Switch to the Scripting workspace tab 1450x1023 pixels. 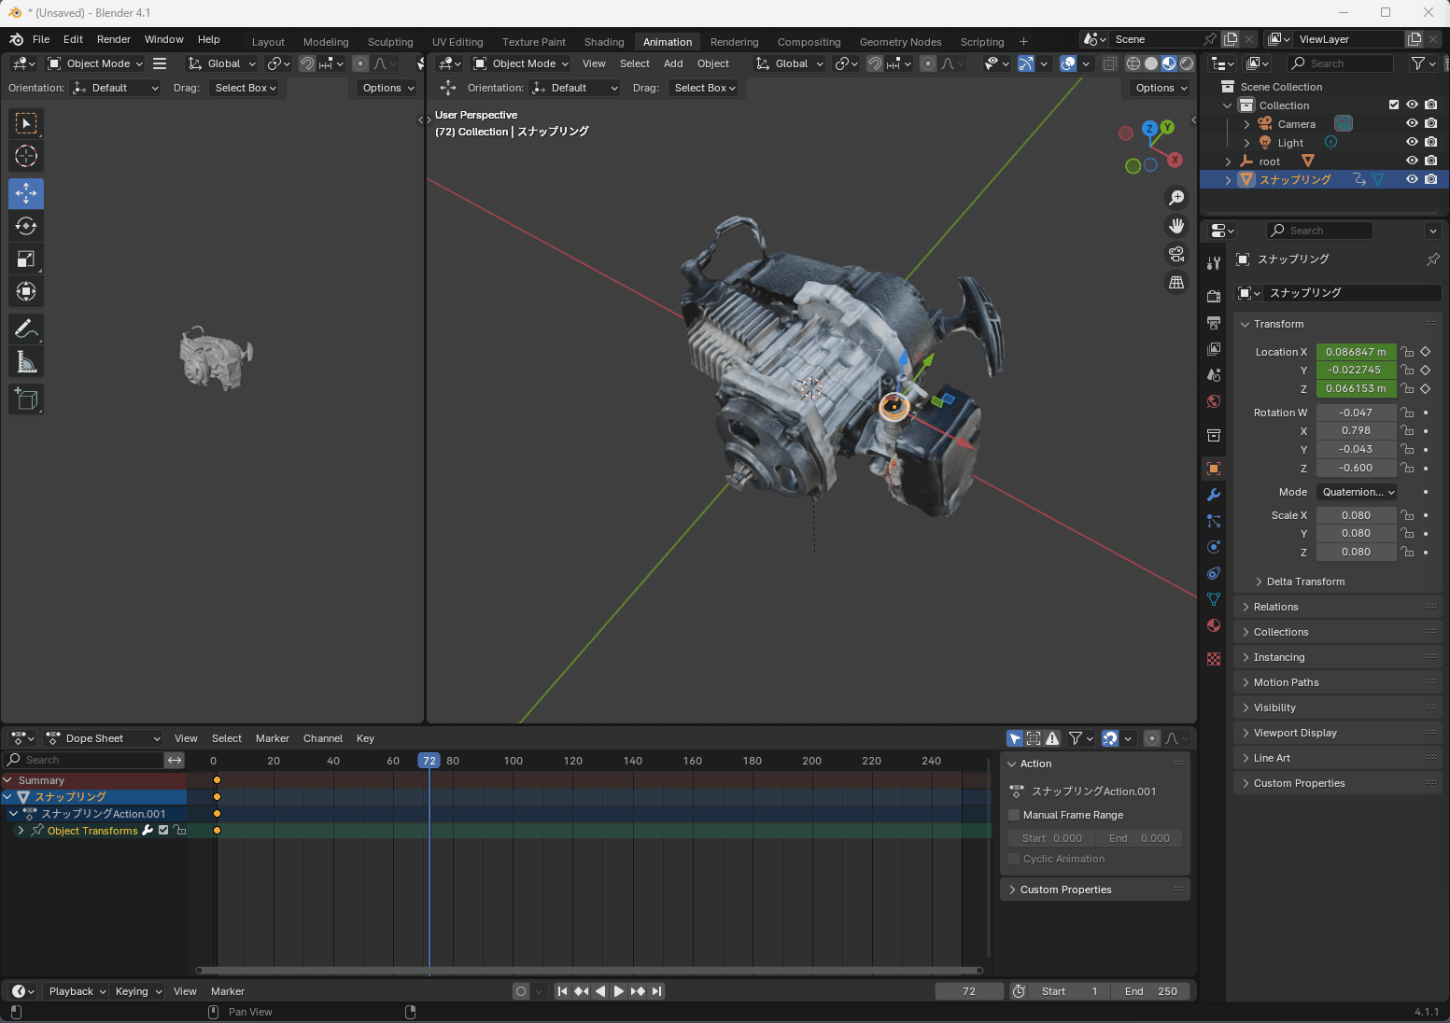pyautogui.click(x=982, y=41)
